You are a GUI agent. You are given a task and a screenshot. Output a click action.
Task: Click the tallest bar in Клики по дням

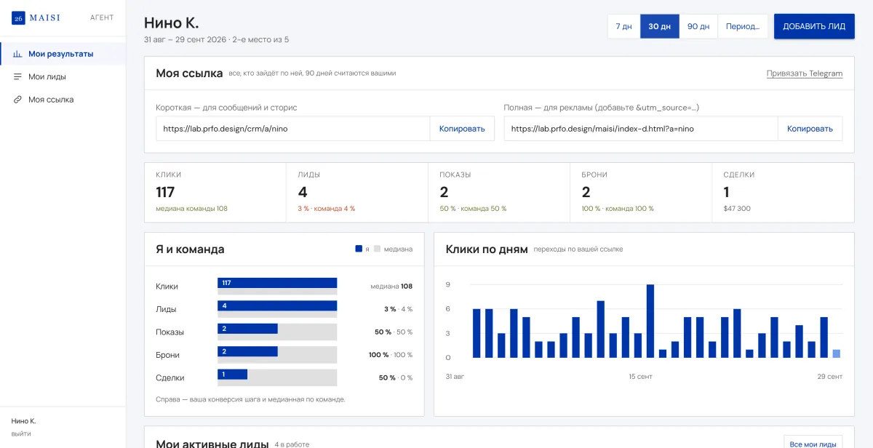[650, 321]
